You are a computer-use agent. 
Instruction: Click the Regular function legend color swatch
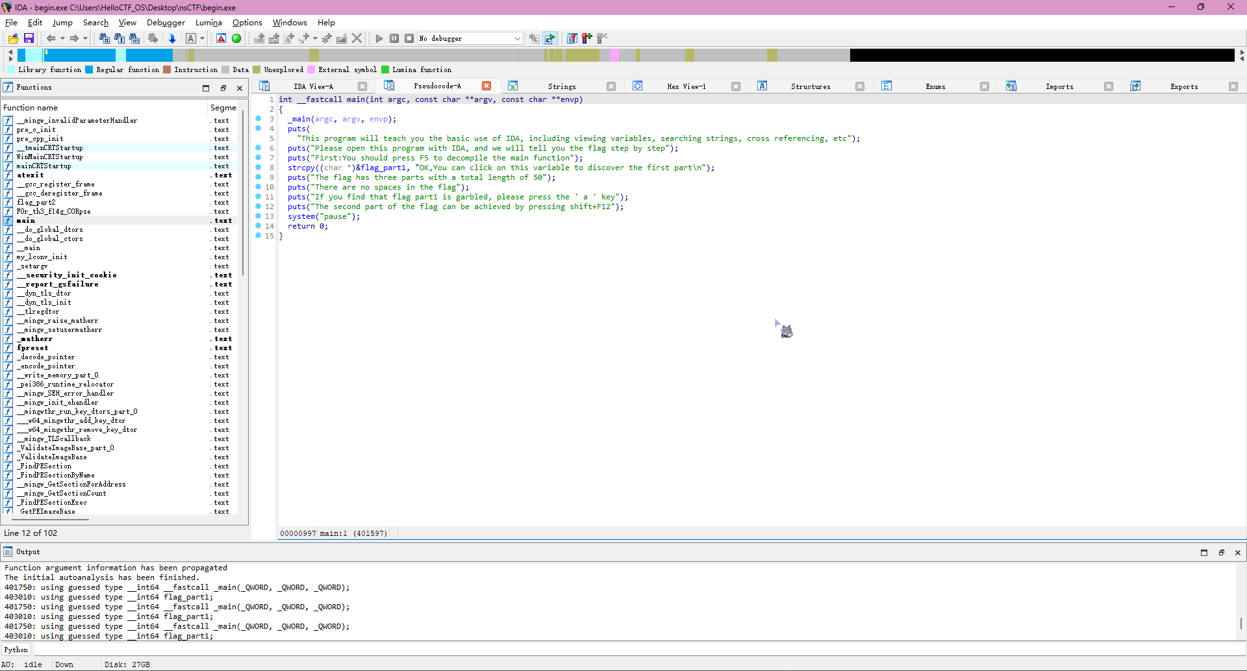(89, 70)
